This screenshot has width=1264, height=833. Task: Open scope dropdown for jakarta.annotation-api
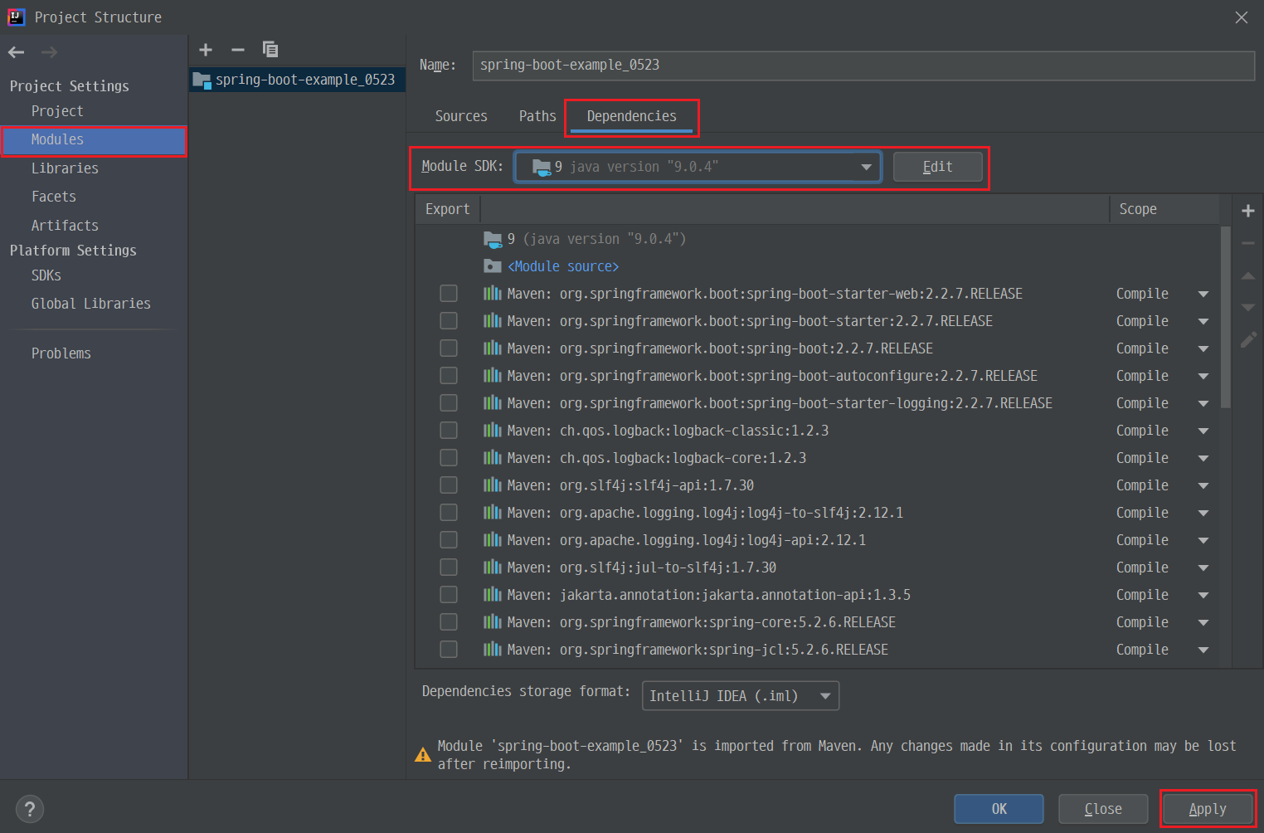(1203, 595)
